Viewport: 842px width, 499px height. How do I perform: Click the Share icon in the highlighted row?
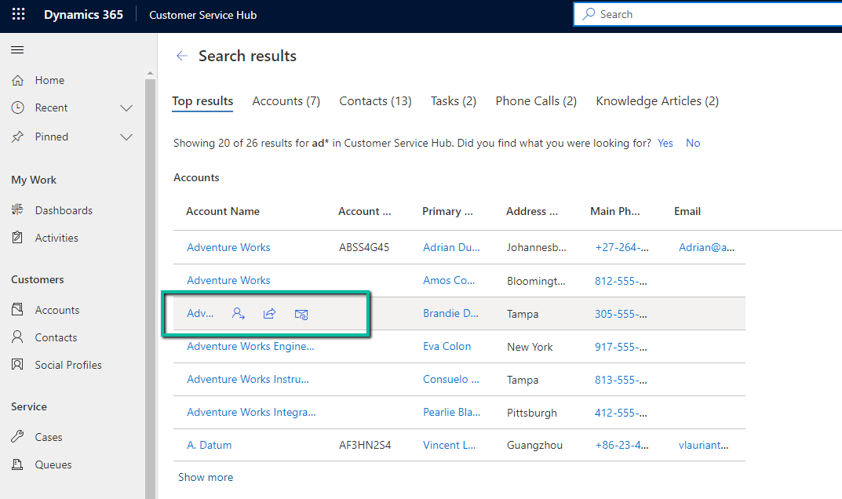(269, 314)
